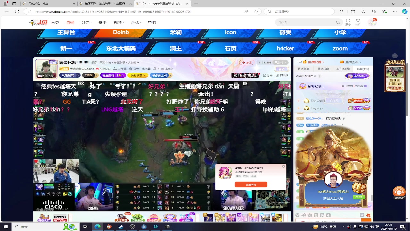Click the Windows Start button
The image size is (410, 231).
coord(5,227)
